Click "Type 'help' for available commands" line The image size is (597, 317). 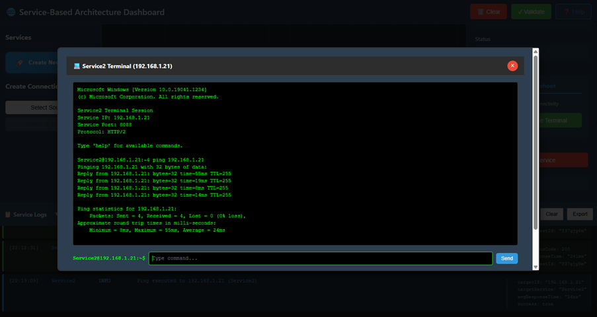[130, 146]
